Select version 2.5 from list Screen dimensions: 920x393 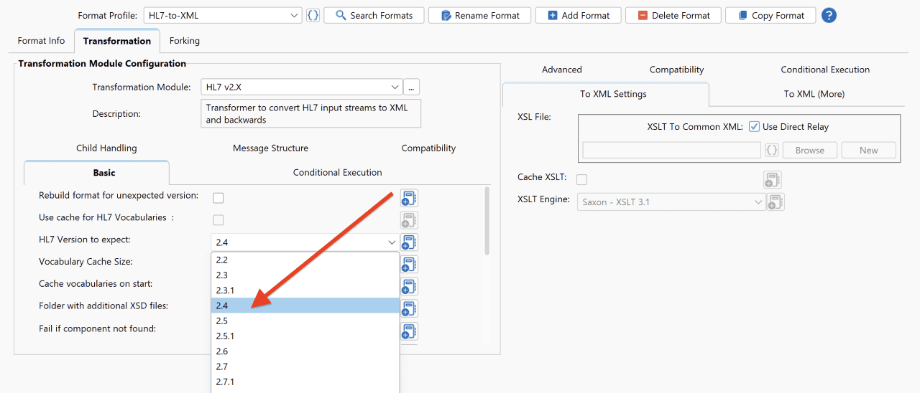305,321
